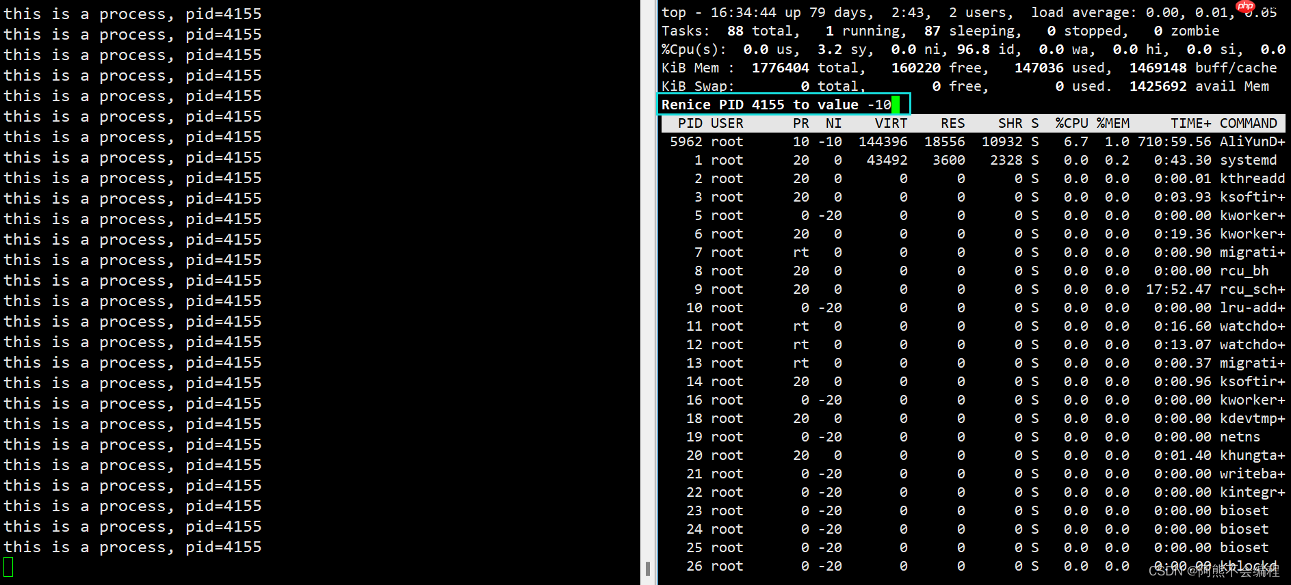Select the 1469148 buff/cache value
This screenshot has height=585, width=1291.
(x=1158, y=68)
